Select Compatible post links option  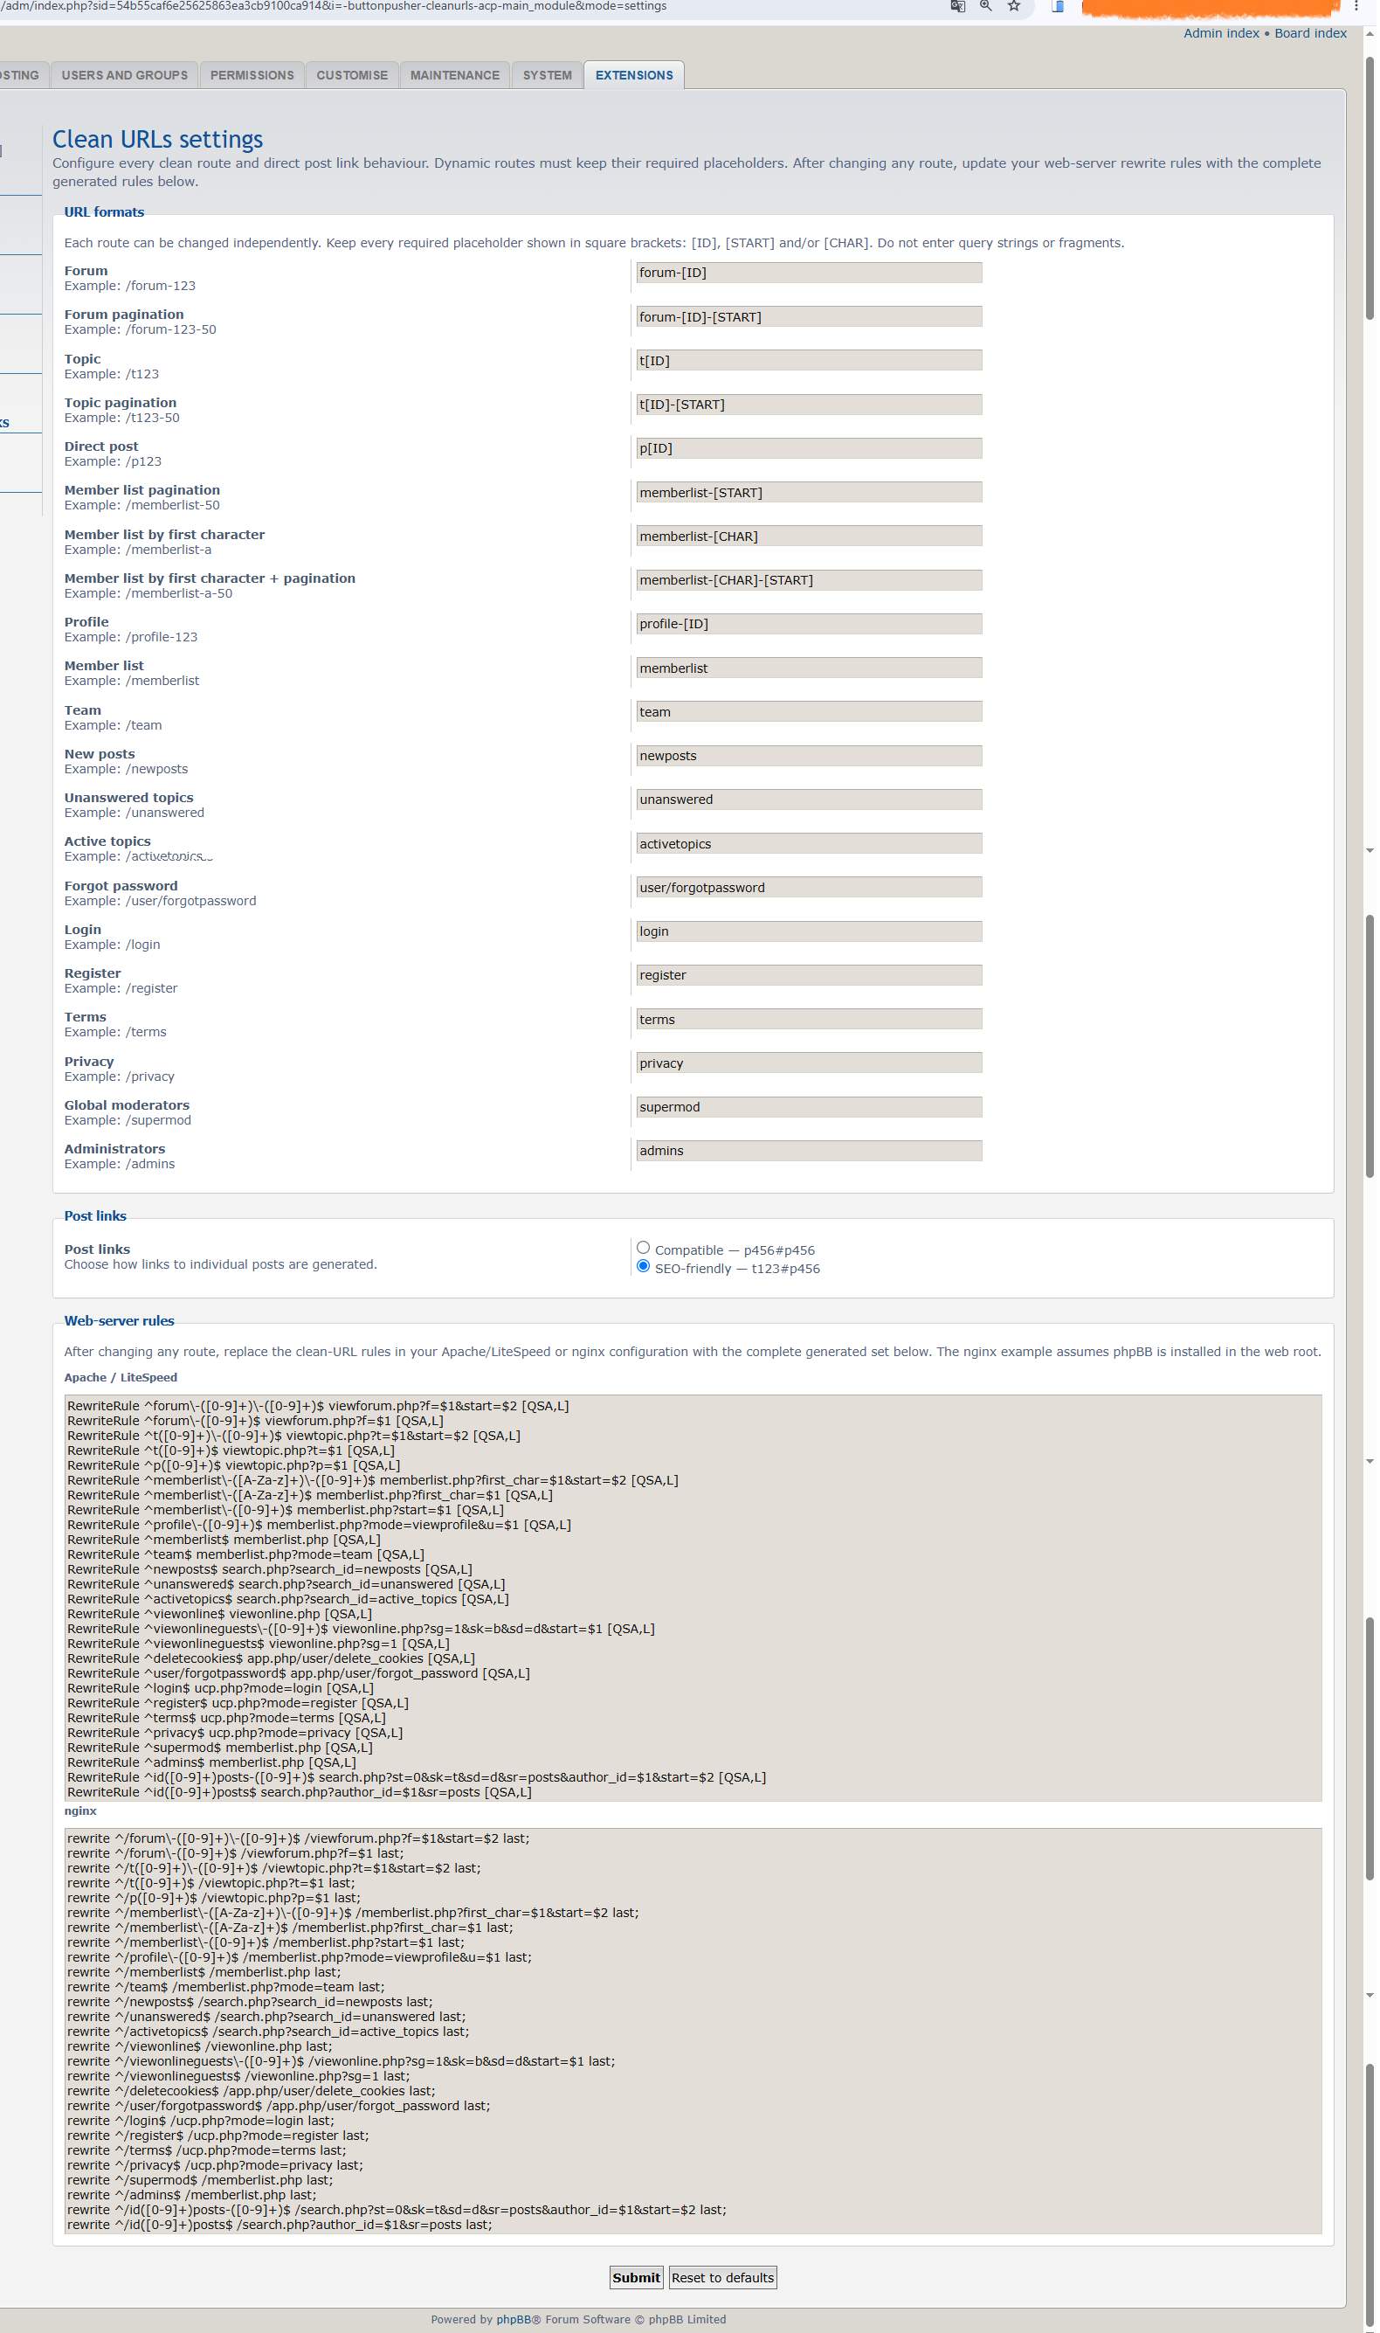tap(644, 1249)
